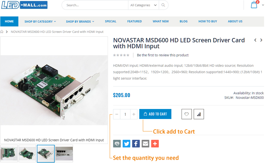Share product on Twitter

point(126,144)
